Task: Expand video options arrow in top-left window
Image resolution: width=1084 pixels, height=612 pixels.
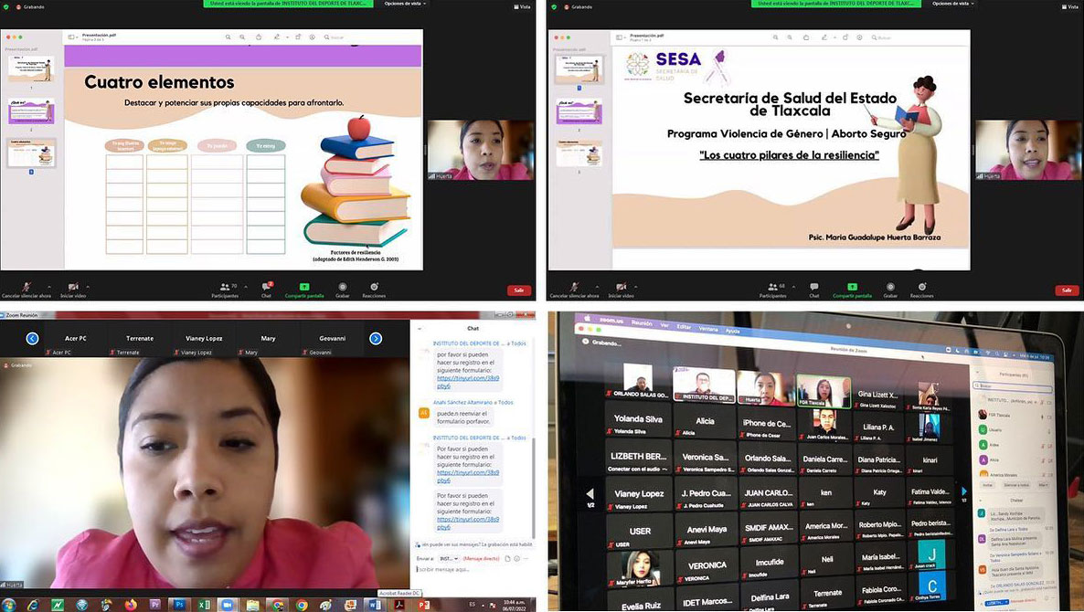Action: tap(88, 287)
